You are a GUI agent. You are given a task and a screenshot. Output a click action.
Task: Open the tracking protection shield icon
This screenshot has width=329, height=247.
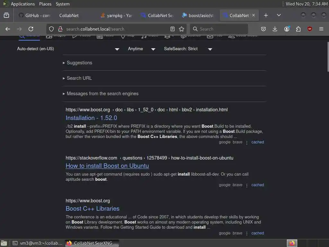coord(51,29)
